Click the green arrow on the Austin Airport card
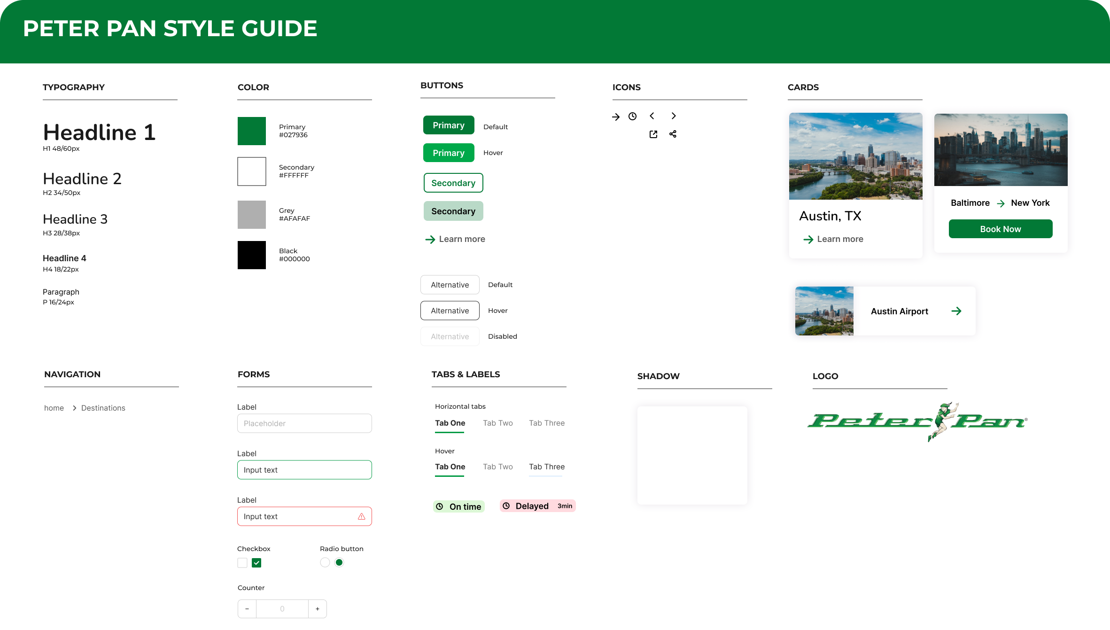Image resolution: width=1110 pixels, height=630 pixels. pos(956,311)
